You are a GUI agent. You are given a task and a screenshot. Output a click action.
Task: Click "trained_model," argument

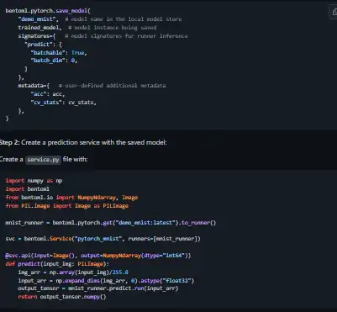[39, 28]
